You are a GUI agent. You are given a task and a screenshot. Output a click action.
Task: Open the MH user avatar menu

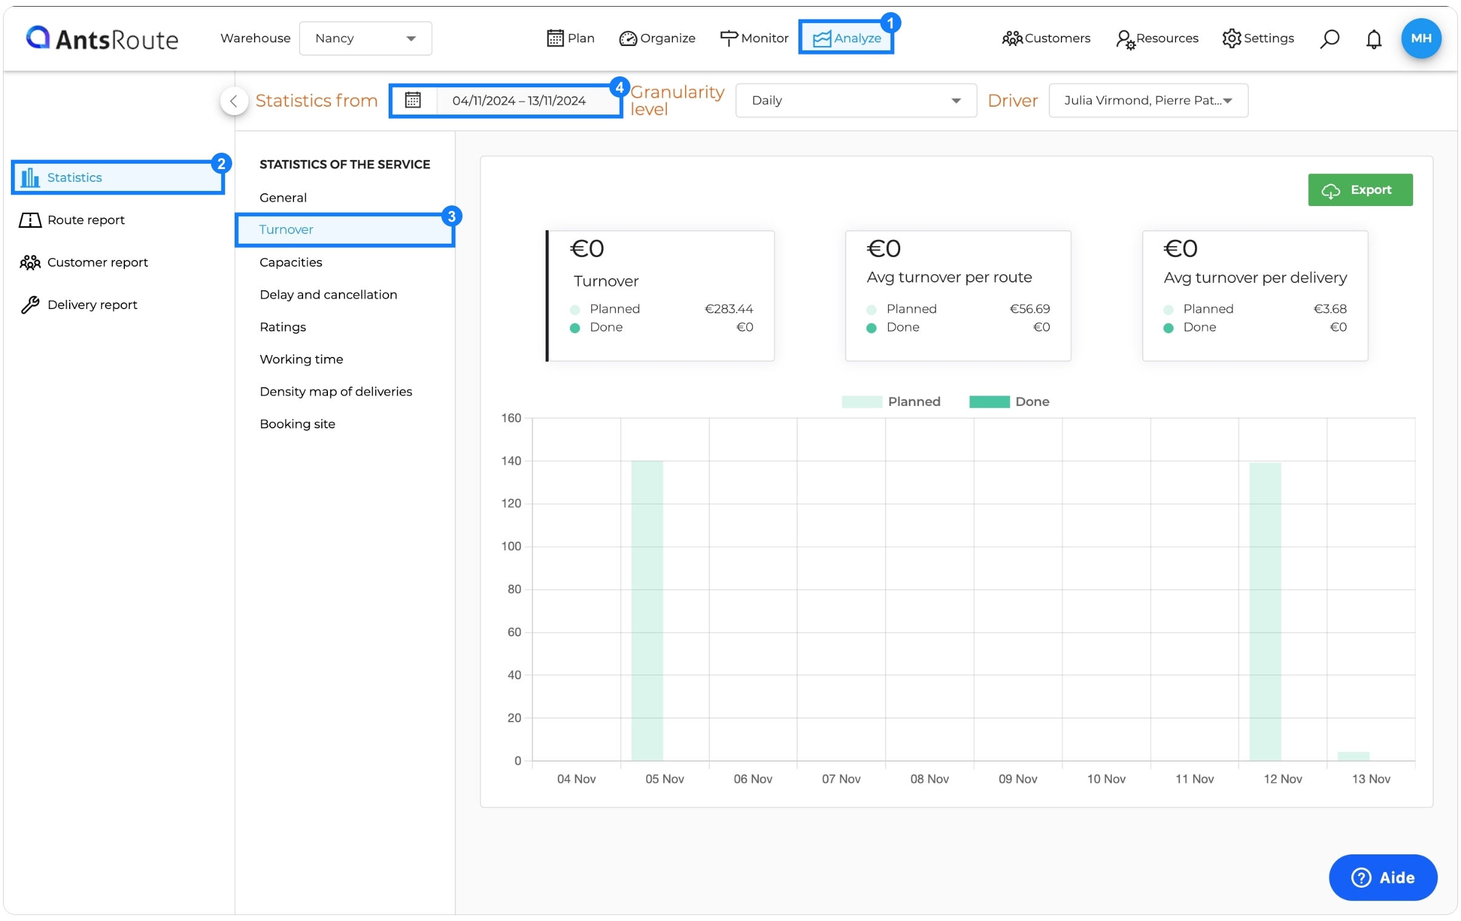coord(1421,38)
